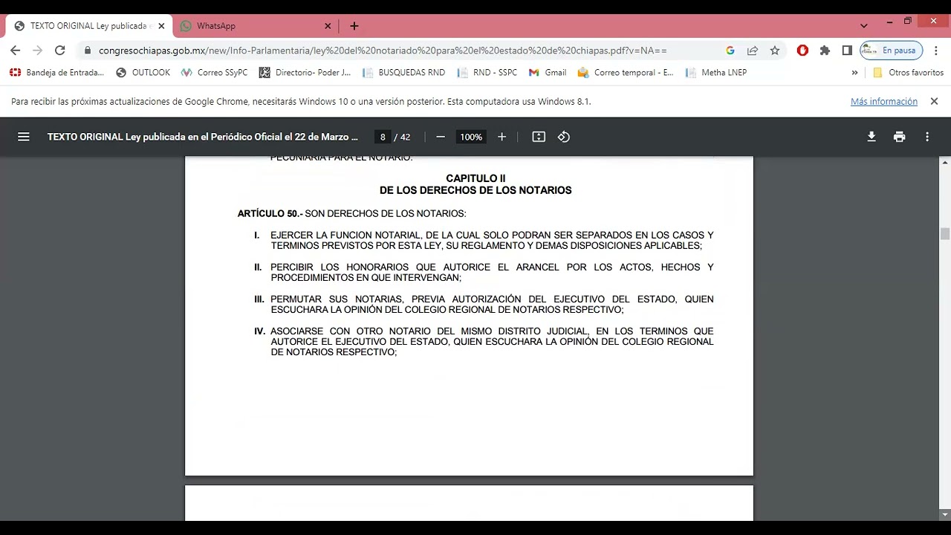Zoom in on the PDF document
The image size is (951, 535).
[502, 137]
